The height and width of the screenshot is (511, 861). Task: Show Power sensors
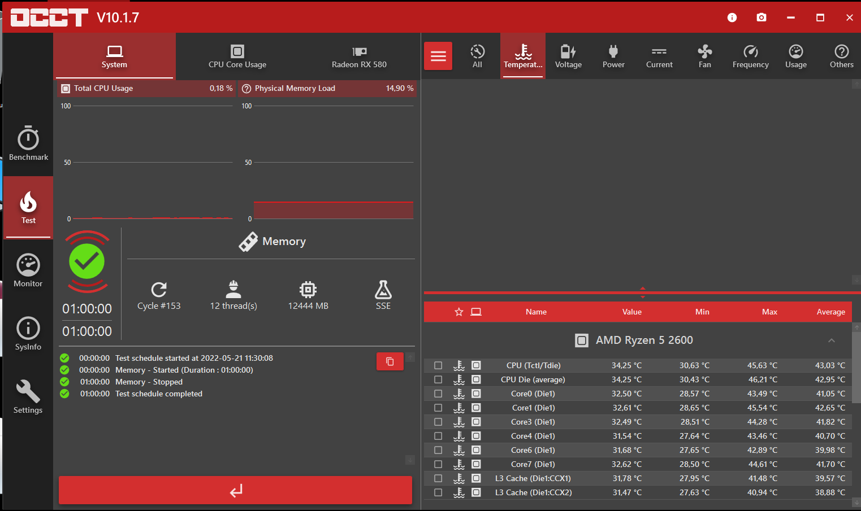(613, 56)
